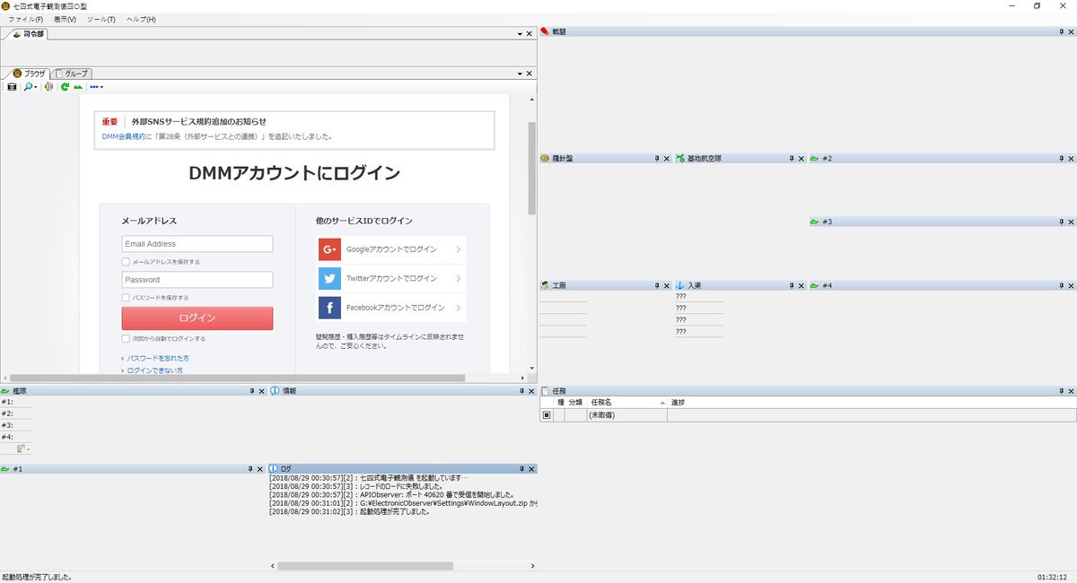Pin the 戦闘 panel

[x=1060, y=32]
